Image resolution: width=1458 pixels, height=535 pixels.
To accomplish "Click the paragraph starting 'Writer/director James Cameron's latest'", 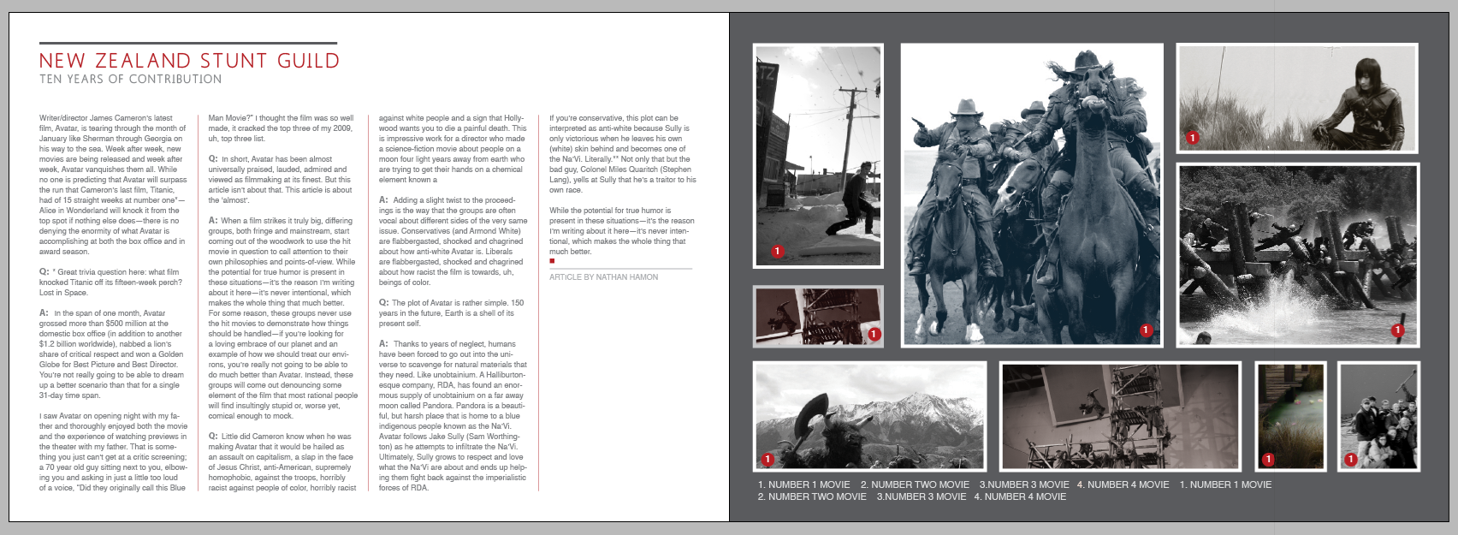I will pos(113,185).
